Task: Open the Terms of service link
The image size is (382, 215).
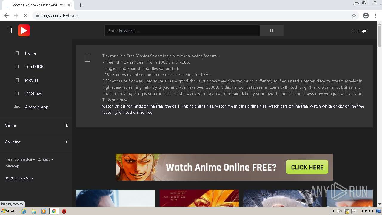Action: point(19,159)
